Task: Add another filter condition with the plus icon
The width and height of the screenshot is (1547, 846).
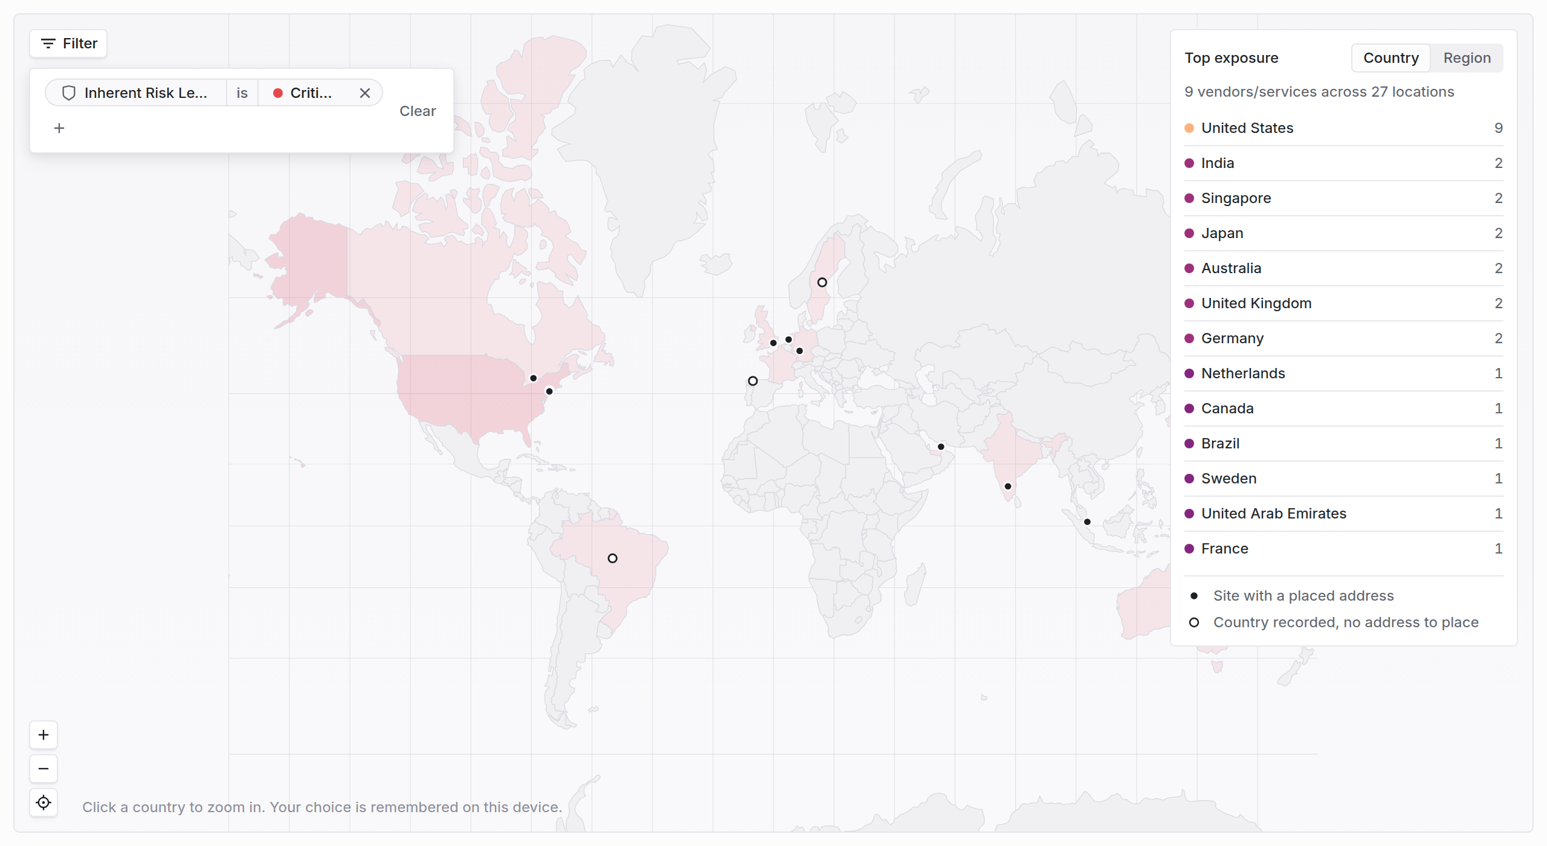Action: (59, 128)
